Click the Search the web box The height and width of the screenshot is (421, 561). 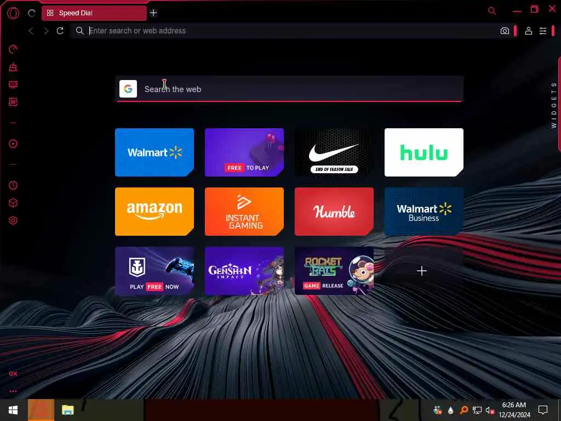[289, 89]
